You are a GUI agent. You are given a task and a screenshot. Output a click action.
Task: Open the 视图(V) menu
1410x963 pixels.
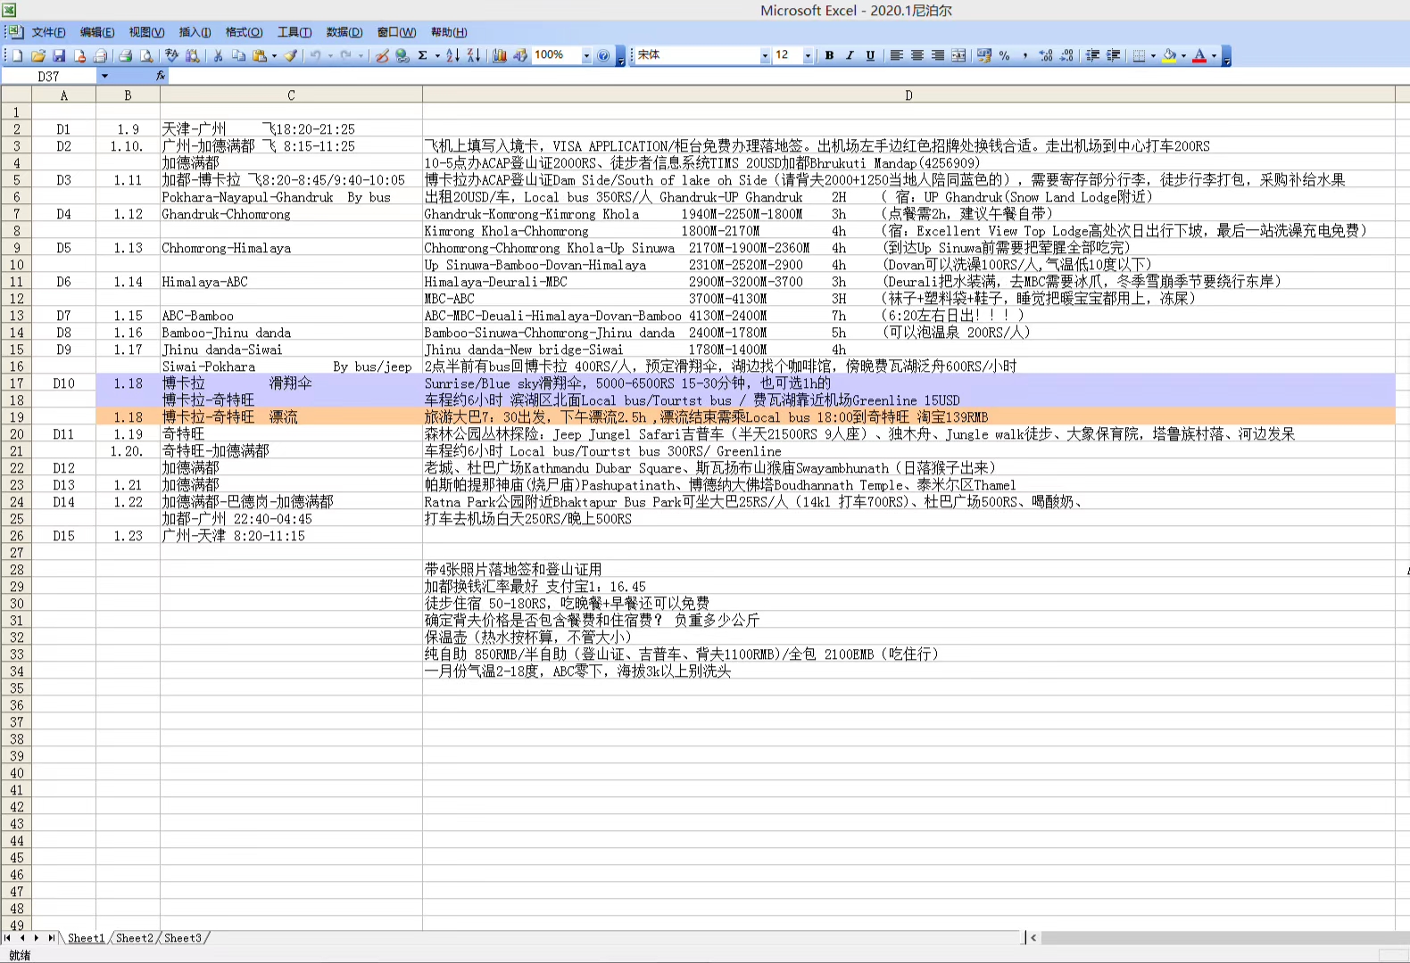(146, 32)
